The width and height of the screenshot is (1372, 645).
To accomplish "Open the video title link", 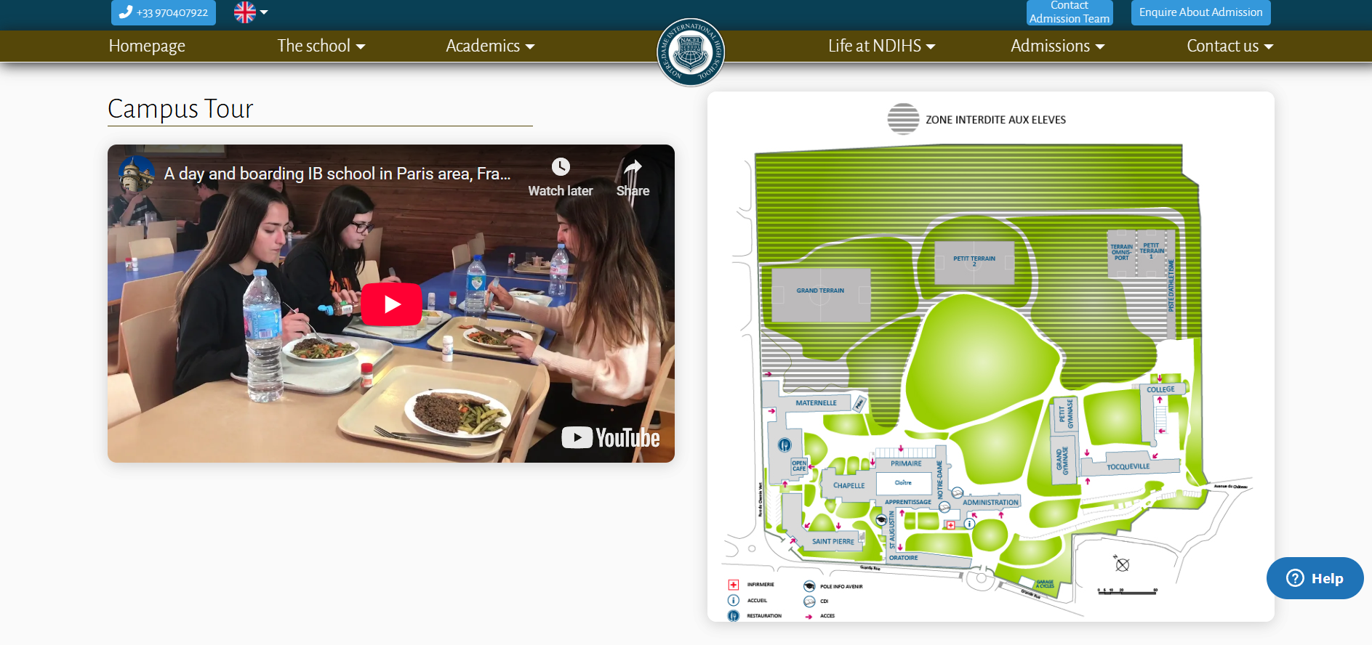I will click(x=337, y=174).
